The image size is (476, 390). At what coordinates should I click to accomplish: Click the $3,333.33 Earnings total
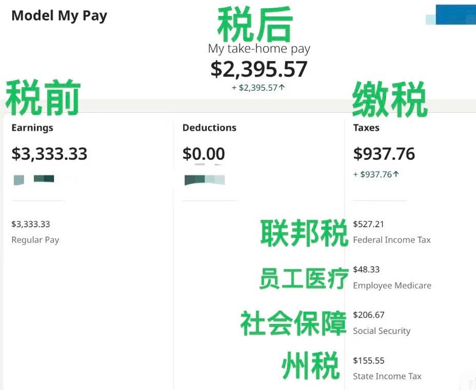49,153
